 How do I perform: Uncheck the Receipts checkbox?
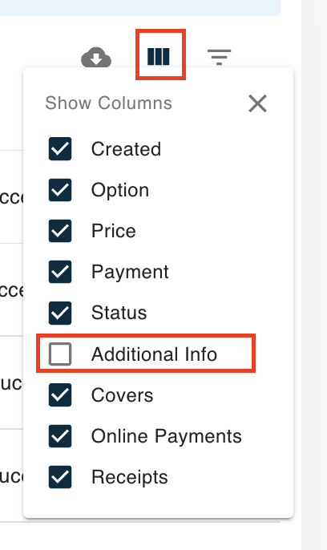60,477
